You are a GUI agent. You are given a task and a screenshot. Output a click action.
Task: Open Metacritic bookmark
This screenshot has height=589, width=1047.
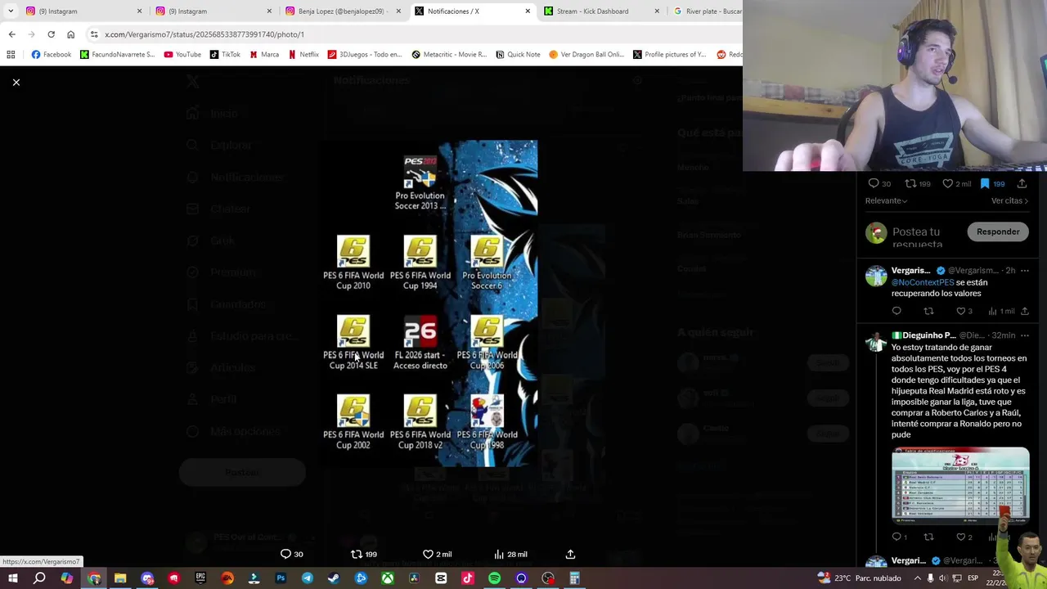point(449,55)
